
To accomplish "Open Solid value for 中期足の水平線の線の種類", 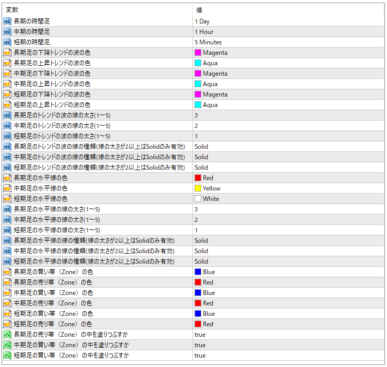I will [x=201, y=251].
